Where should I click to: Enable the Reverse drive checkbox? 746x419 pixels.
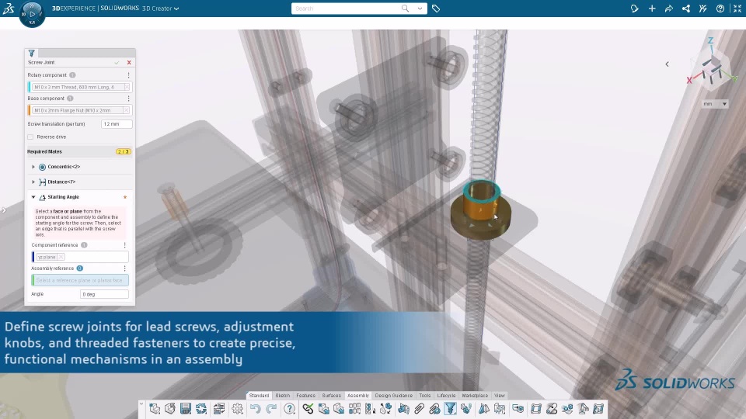(x=30, y=137)
